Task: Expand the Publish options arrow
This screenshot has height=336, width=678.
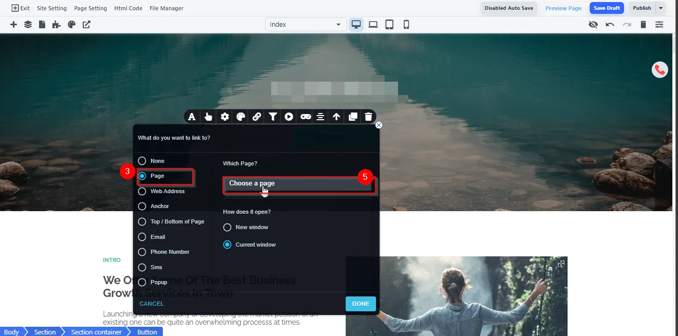Action: tap(661, 8)
